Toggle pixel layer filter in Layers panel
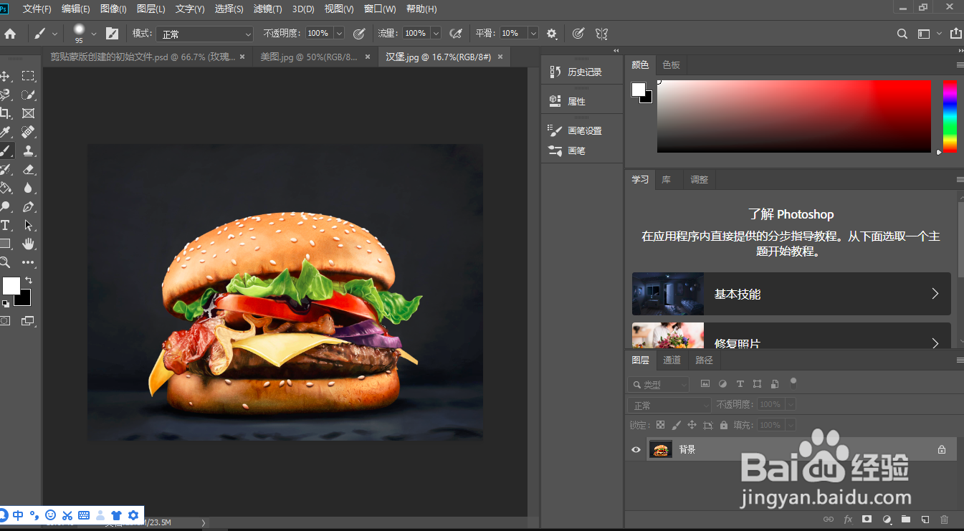 [705, 384]
